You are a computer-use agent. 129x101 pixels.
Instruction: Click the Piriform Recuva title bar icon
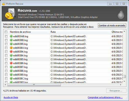4,4
